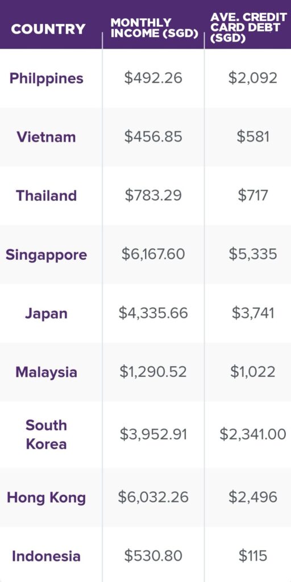Click the MONTHLY INCOME (SGD) header
Screen dimensions: 291x582
click(x=155, y=28)
